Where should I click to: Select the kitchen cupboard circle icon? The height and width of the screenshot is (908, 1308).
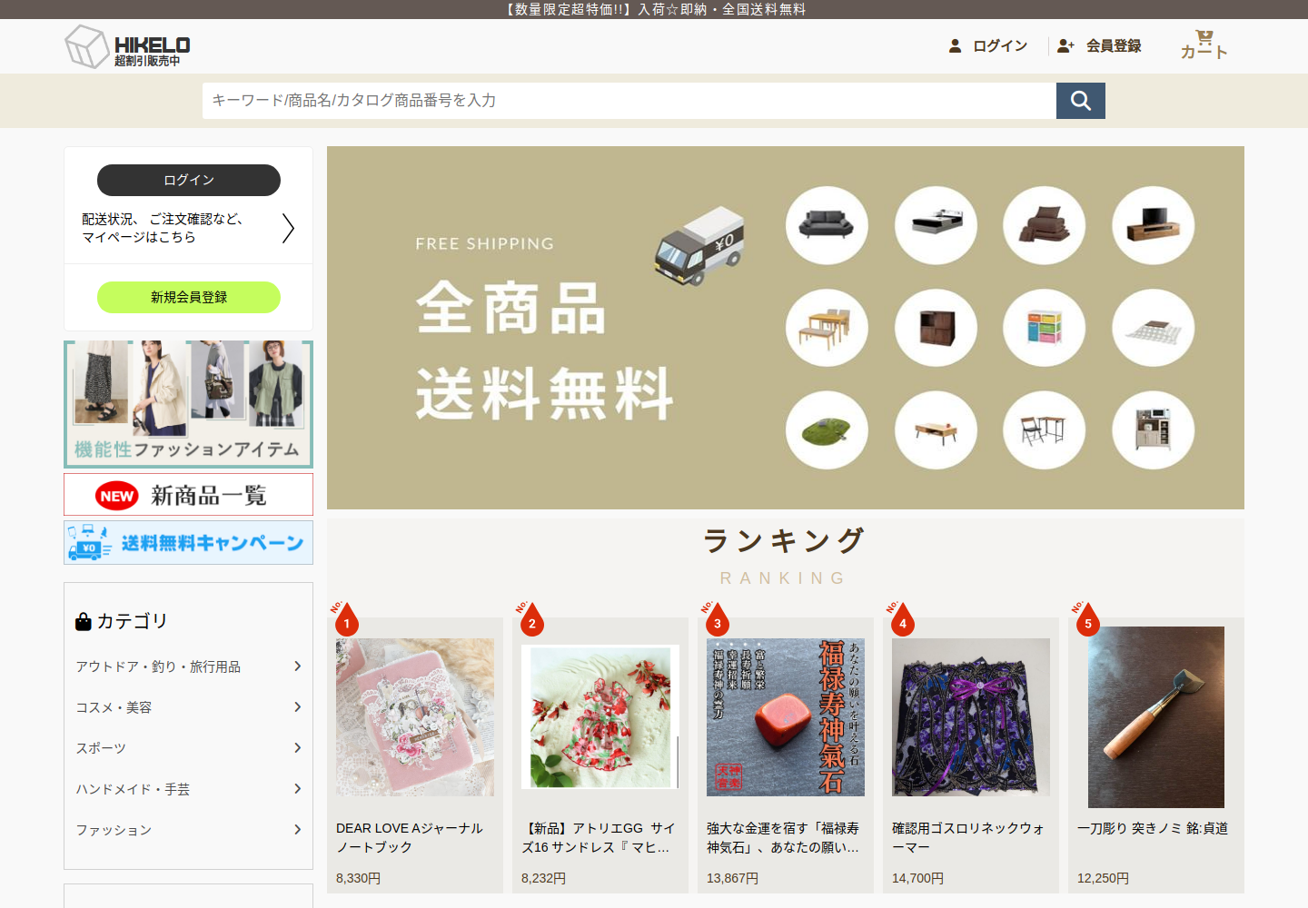[x=1153, y=430]
